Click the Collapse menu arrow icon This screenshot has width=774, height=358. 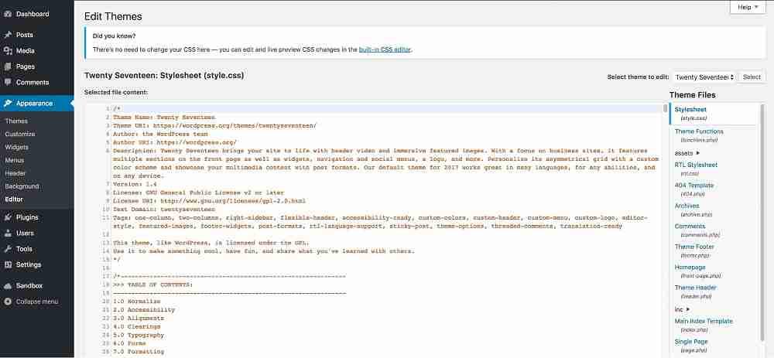click(x=8, y=302)
